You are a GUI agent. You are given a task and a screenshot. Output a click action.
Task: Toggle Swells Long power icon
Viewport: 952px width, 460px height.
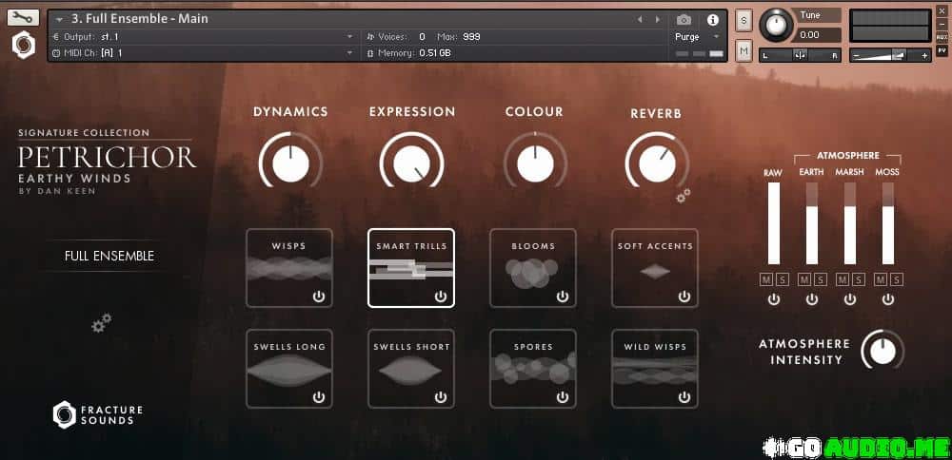pos(319,397)
